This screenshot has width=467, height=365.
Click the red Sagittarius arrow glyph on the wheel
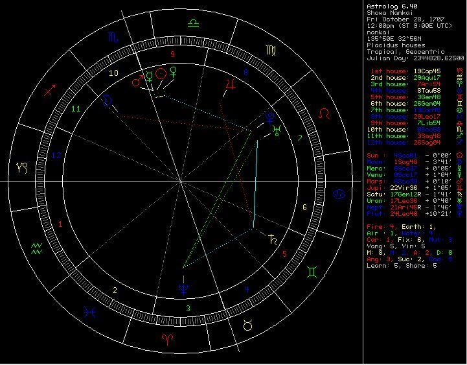pos(49,90)
